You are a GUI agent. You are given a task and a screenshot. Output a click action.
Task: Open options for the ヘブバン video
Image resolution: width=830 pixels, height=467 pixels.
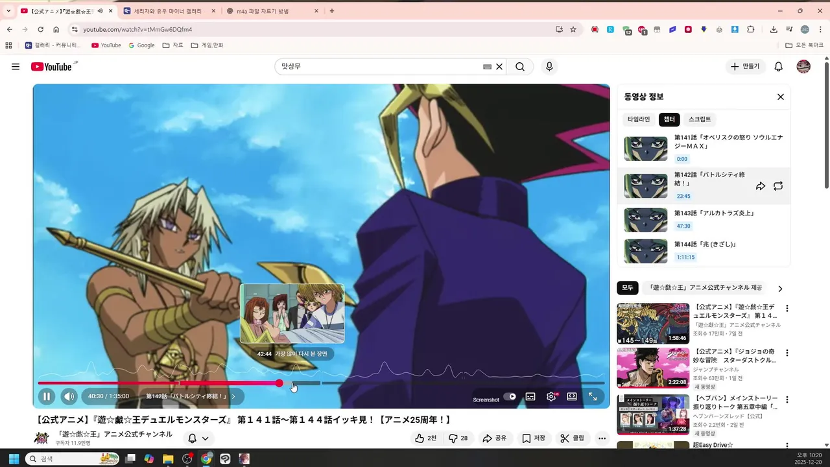787,398
